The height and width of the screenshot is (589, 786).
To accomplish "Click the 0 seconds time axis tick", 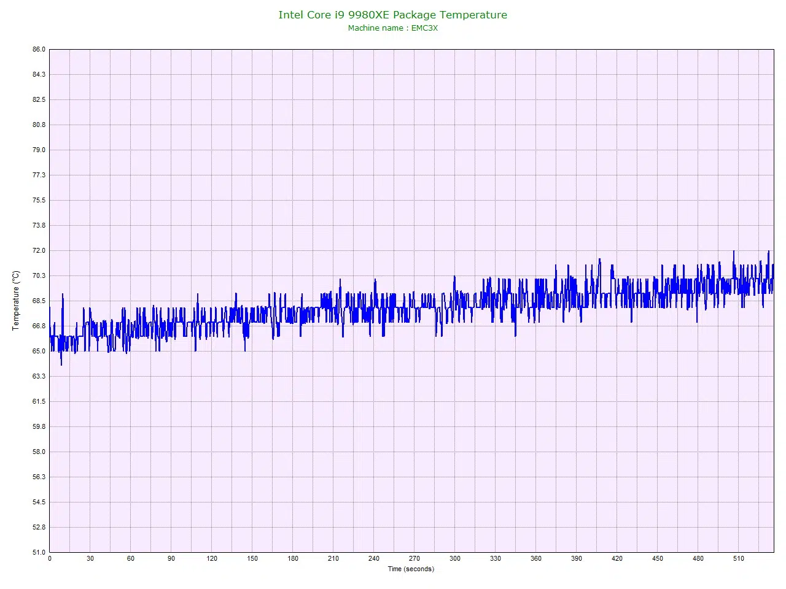I will (x=50, y=559).
